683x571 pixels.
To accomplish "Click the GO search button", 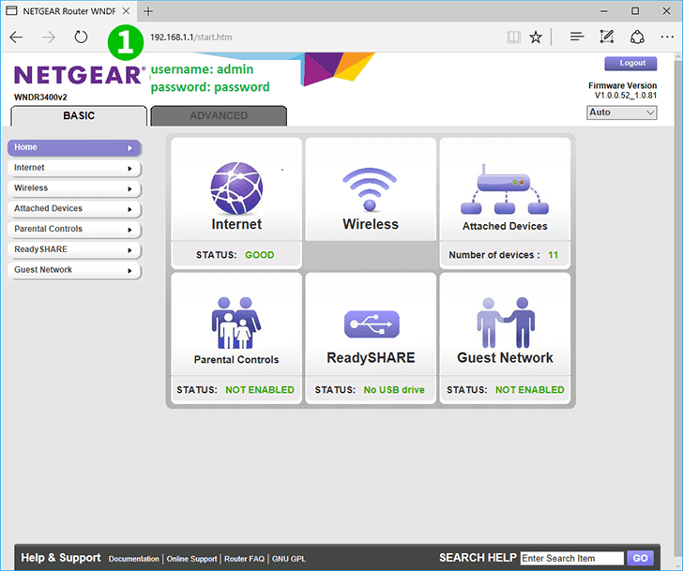I will [x=640, y=558].
